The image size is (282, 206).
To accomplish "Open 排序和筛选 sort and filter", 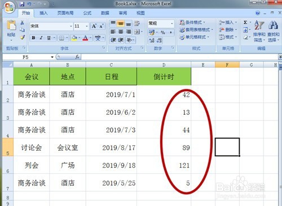I will pos(259,31).
